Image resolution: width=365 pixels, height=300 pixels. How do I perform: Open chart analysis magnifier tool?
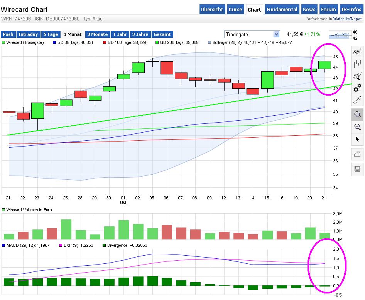tap(357, 76)
